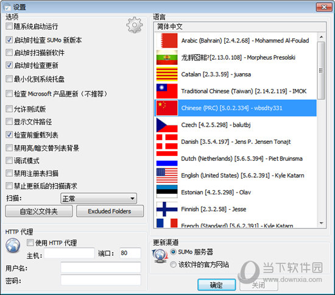Enable 禁止更新后的扫描请求 checkbox
Viewport: 335px width, 295px height.
coord(9,185)
